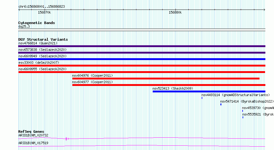Click the small nsv5471414 variant marker
This screenshot has width=274, height=150.
click(221, 104)
